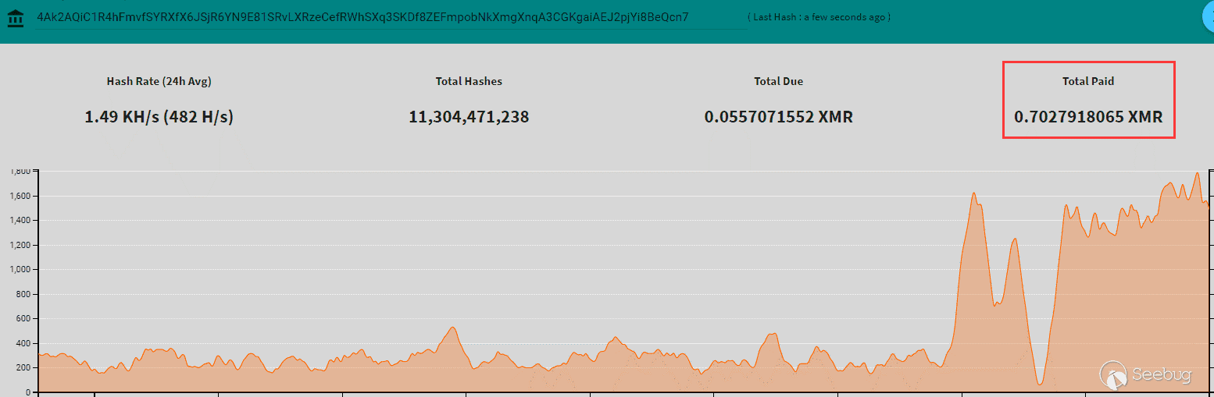Click the 400 label on chart y-axis
1214x397 pixels.
[x=23, y=343]
